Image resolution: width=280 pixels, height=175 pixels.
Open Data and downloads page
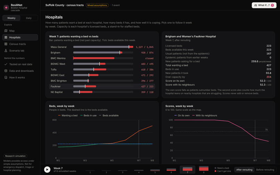(x=20, y=71)
